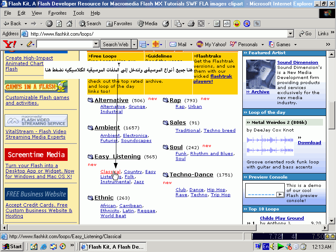336x252 pixels.
Task: Expand the Personals dropdown arrow
Action: click(x=262, y=45)
